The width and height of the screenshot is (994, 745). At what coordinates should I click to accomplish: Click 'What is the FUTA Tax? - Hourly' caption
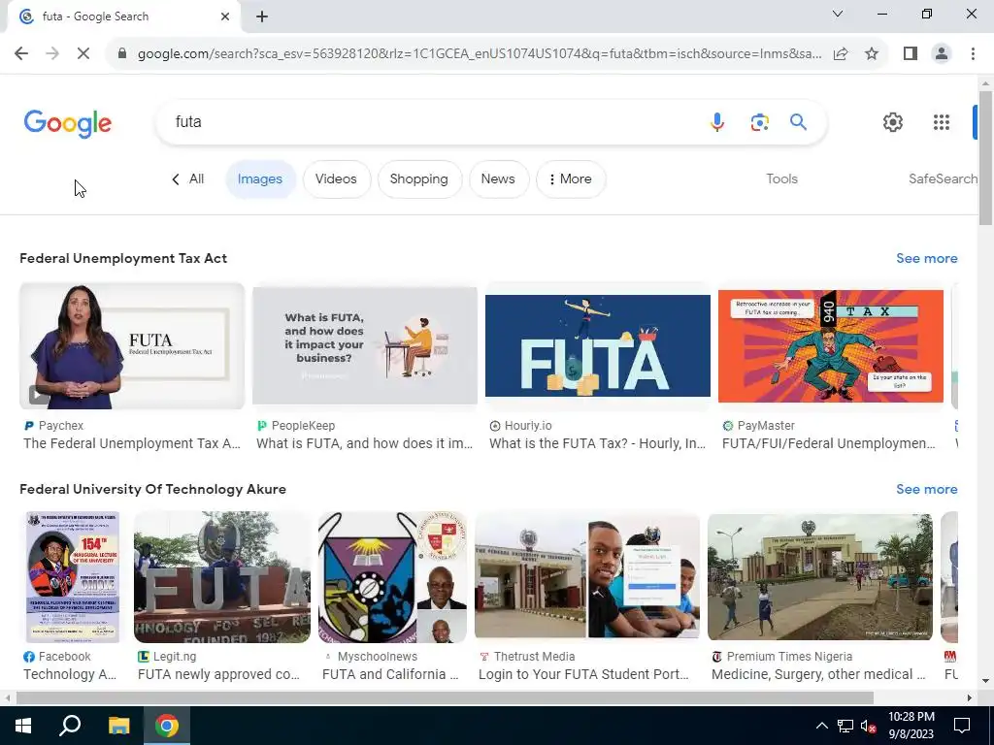(597, 443)
